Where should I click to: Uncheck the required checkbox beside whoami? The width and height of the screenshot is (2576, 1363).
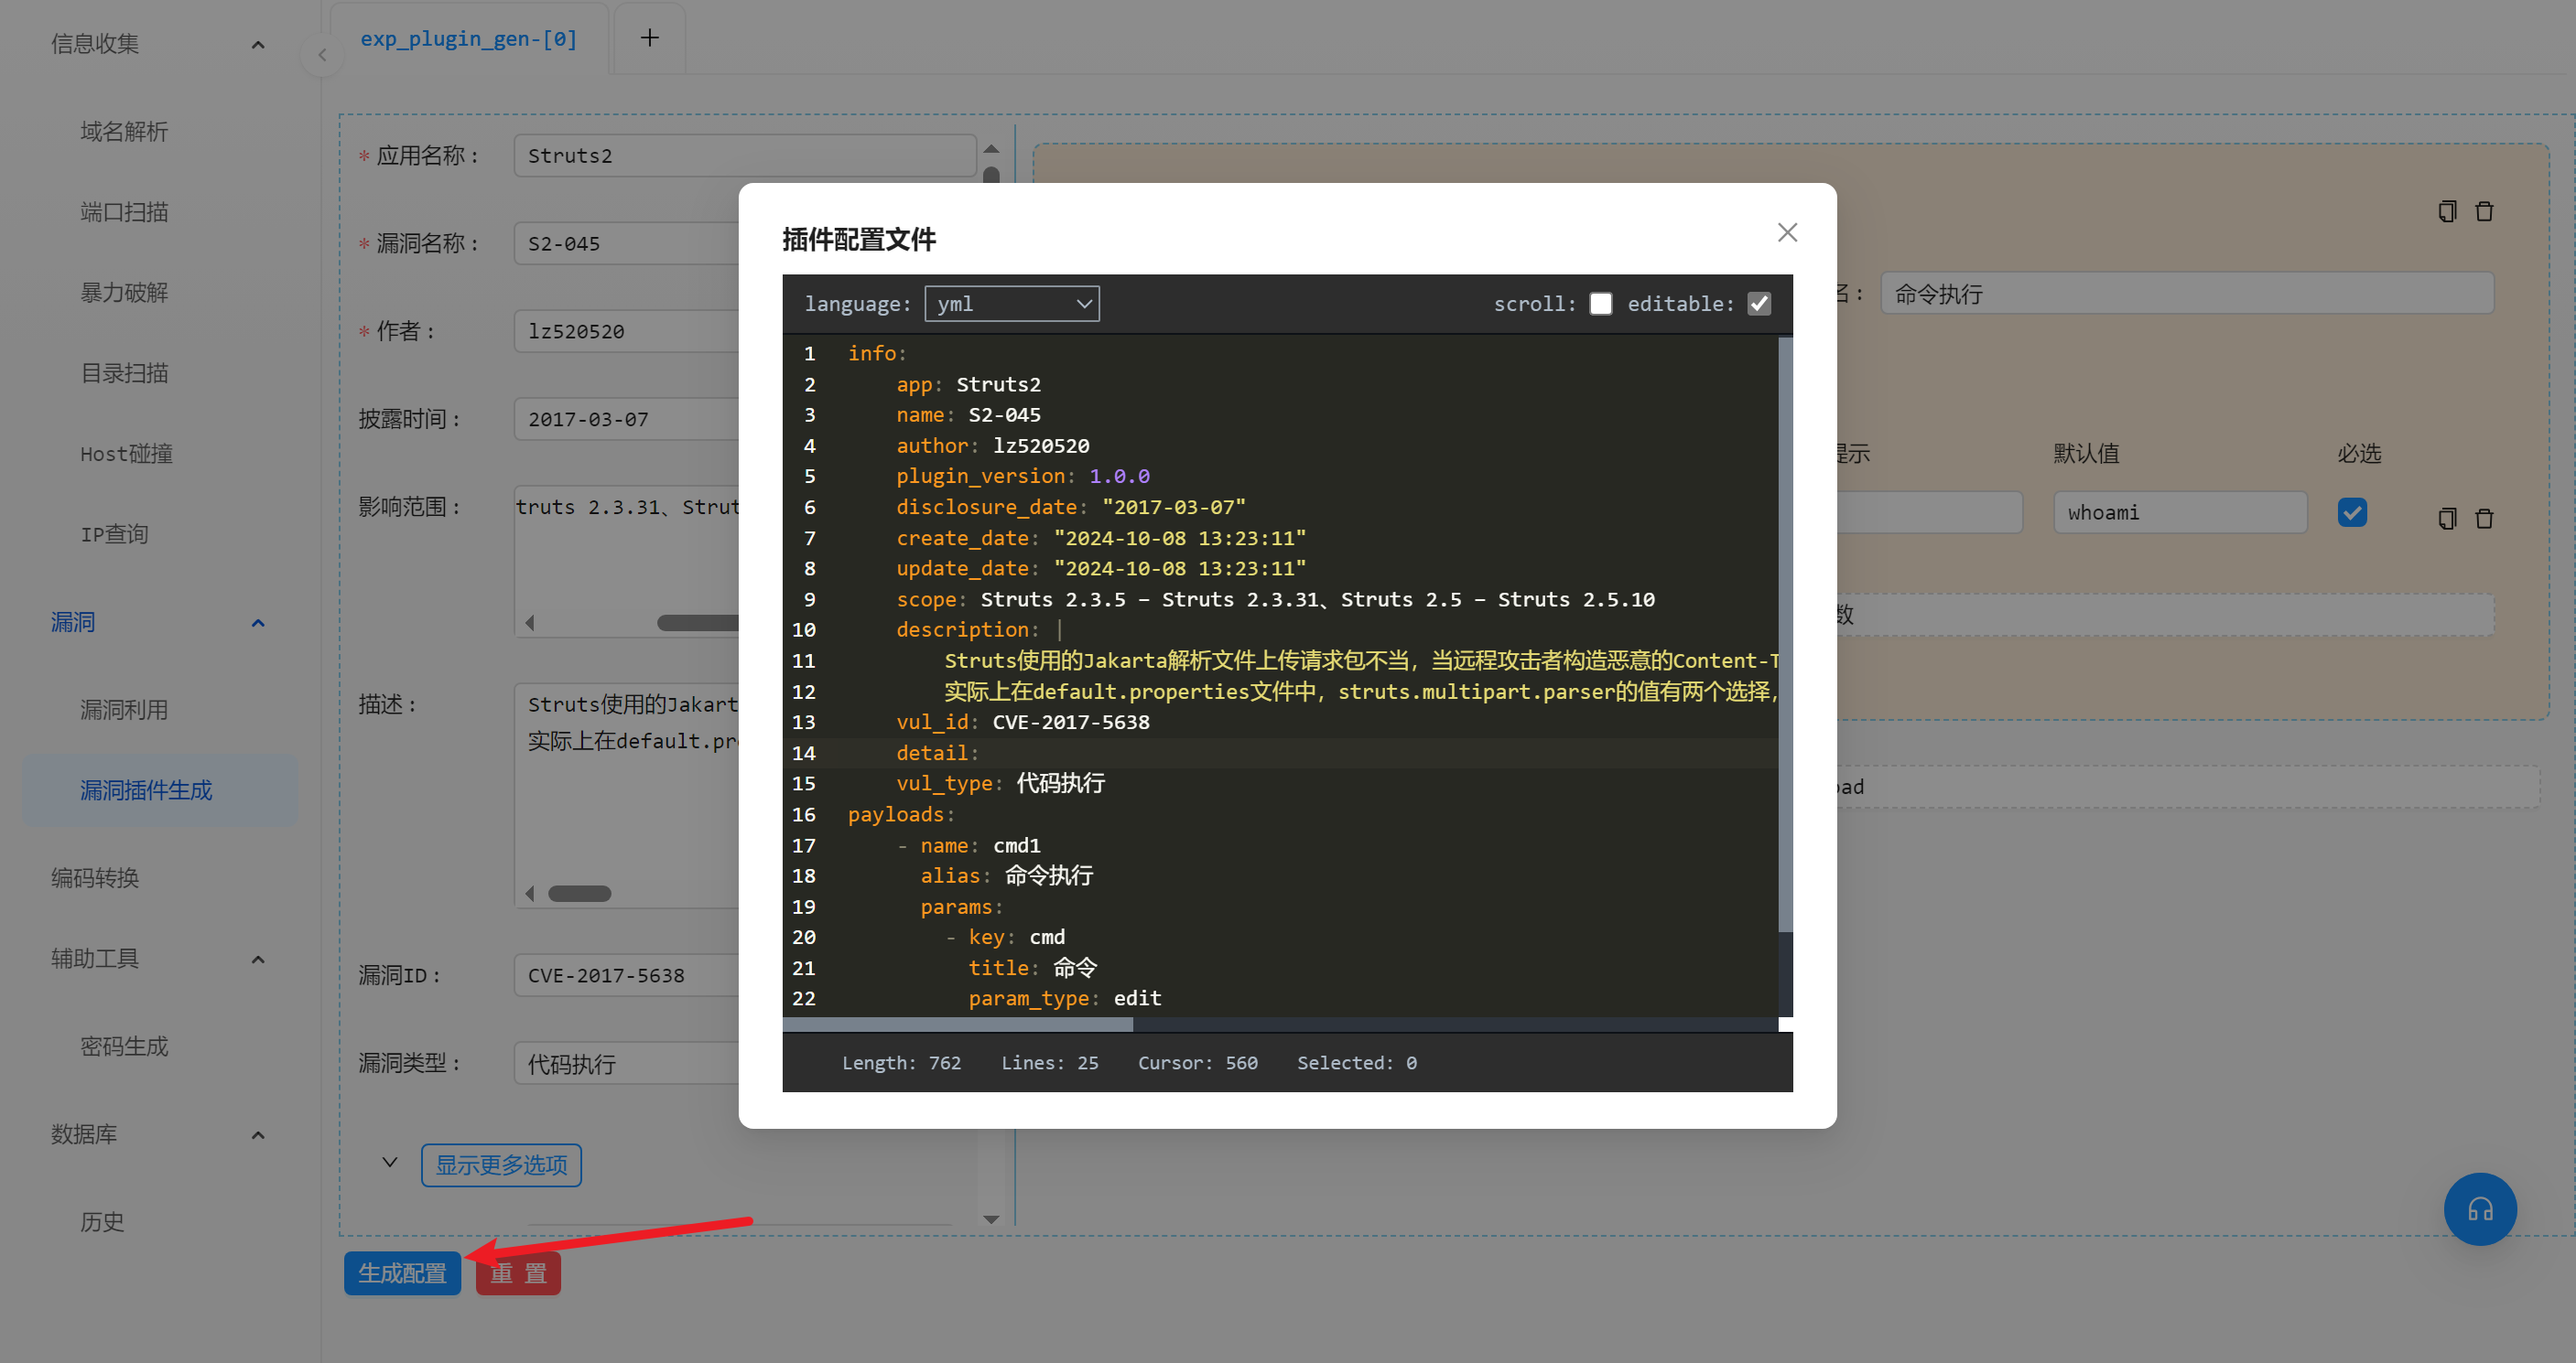(2352, 512)
